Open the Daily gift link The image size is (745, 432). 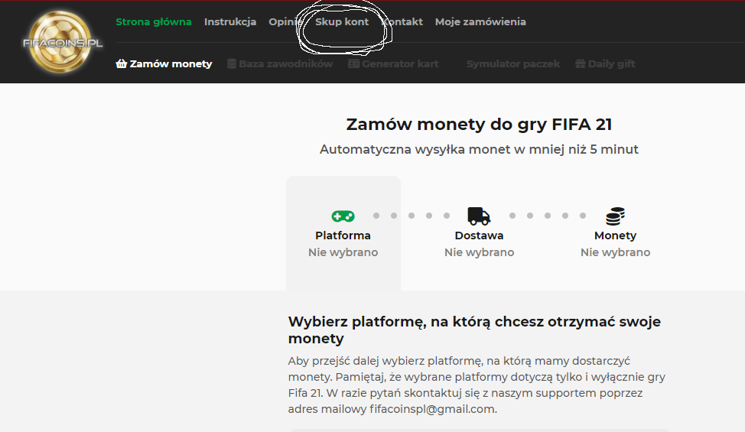[605, 63]
